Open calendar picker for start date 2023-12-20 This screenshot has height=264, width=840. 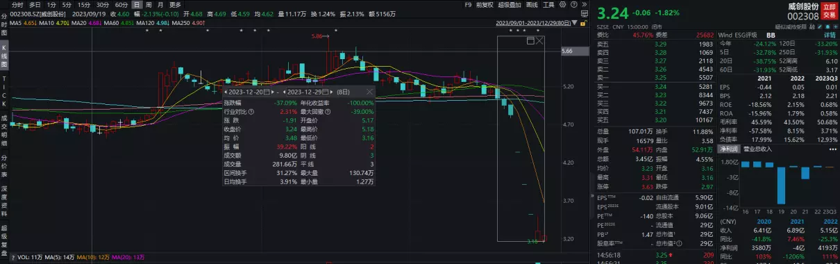pos(267,92)
